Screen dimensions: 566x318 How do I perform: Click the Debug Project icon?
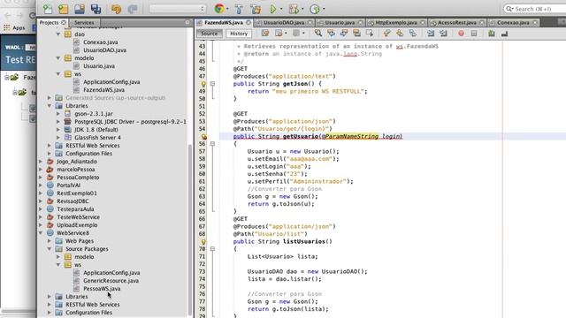coord(294,9)
